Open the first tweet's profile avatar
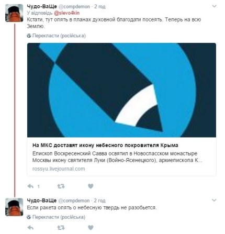This screenshot has width=225, height=234. click(x=14, y=13)
